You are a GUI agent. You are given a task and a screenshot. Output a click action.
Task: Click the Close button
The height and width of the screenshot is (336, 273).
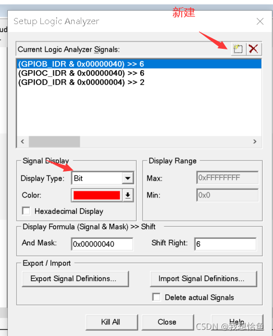coord(168,322)
